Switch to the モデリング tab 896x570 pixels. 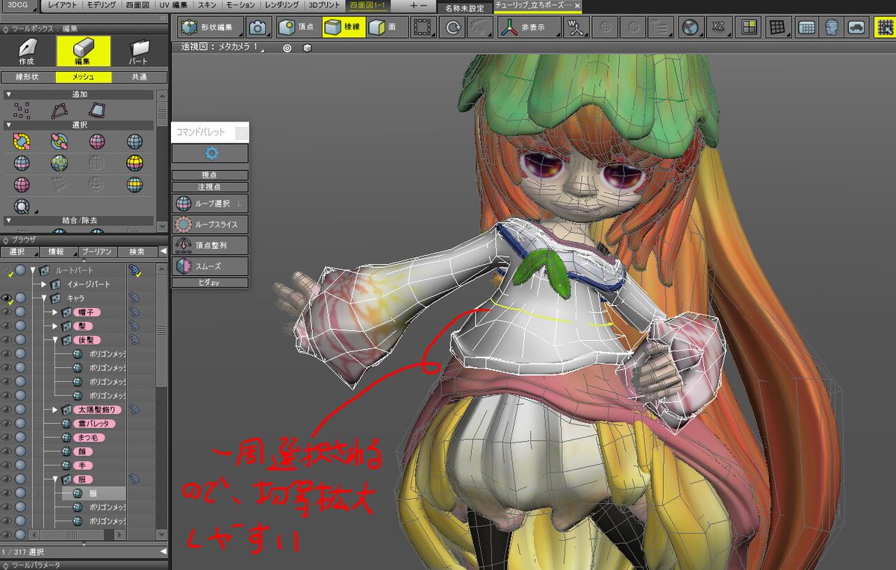click(x=101, y=5)
